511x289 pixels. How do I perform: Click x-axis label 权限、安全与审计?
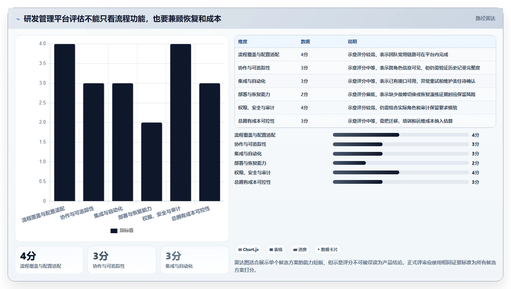coord(161,214)
